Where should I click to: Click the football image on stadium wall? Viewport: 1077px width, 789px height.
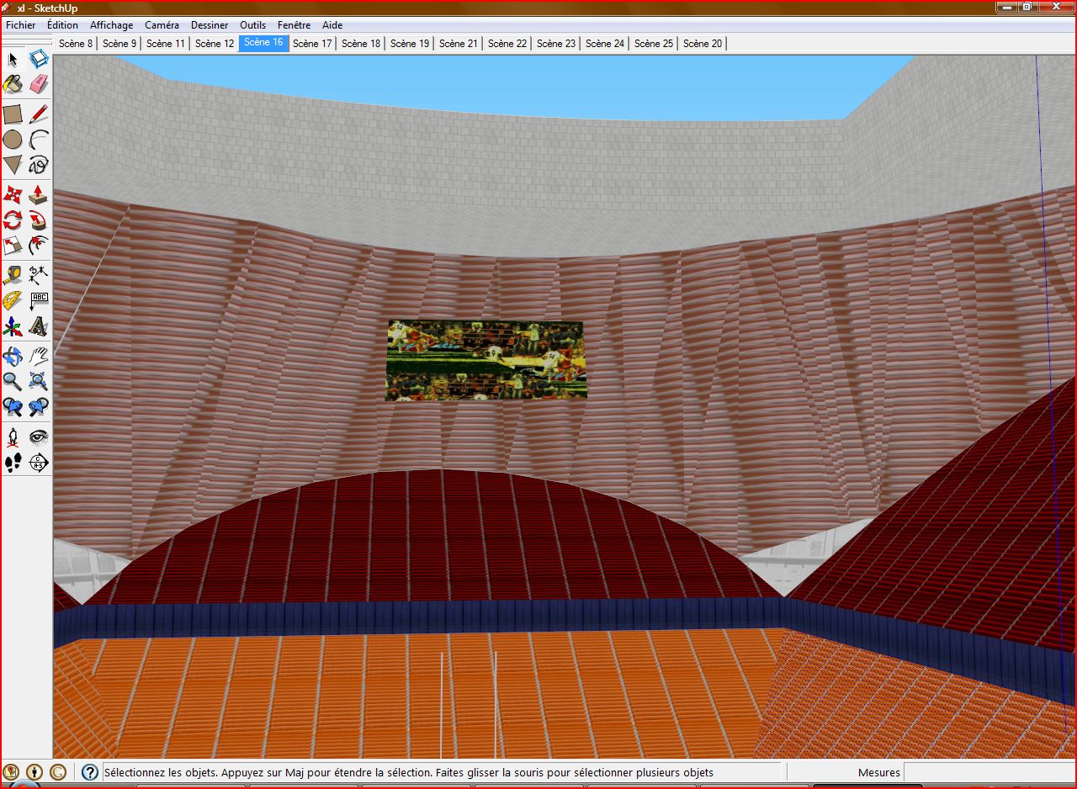click(485, 360)
